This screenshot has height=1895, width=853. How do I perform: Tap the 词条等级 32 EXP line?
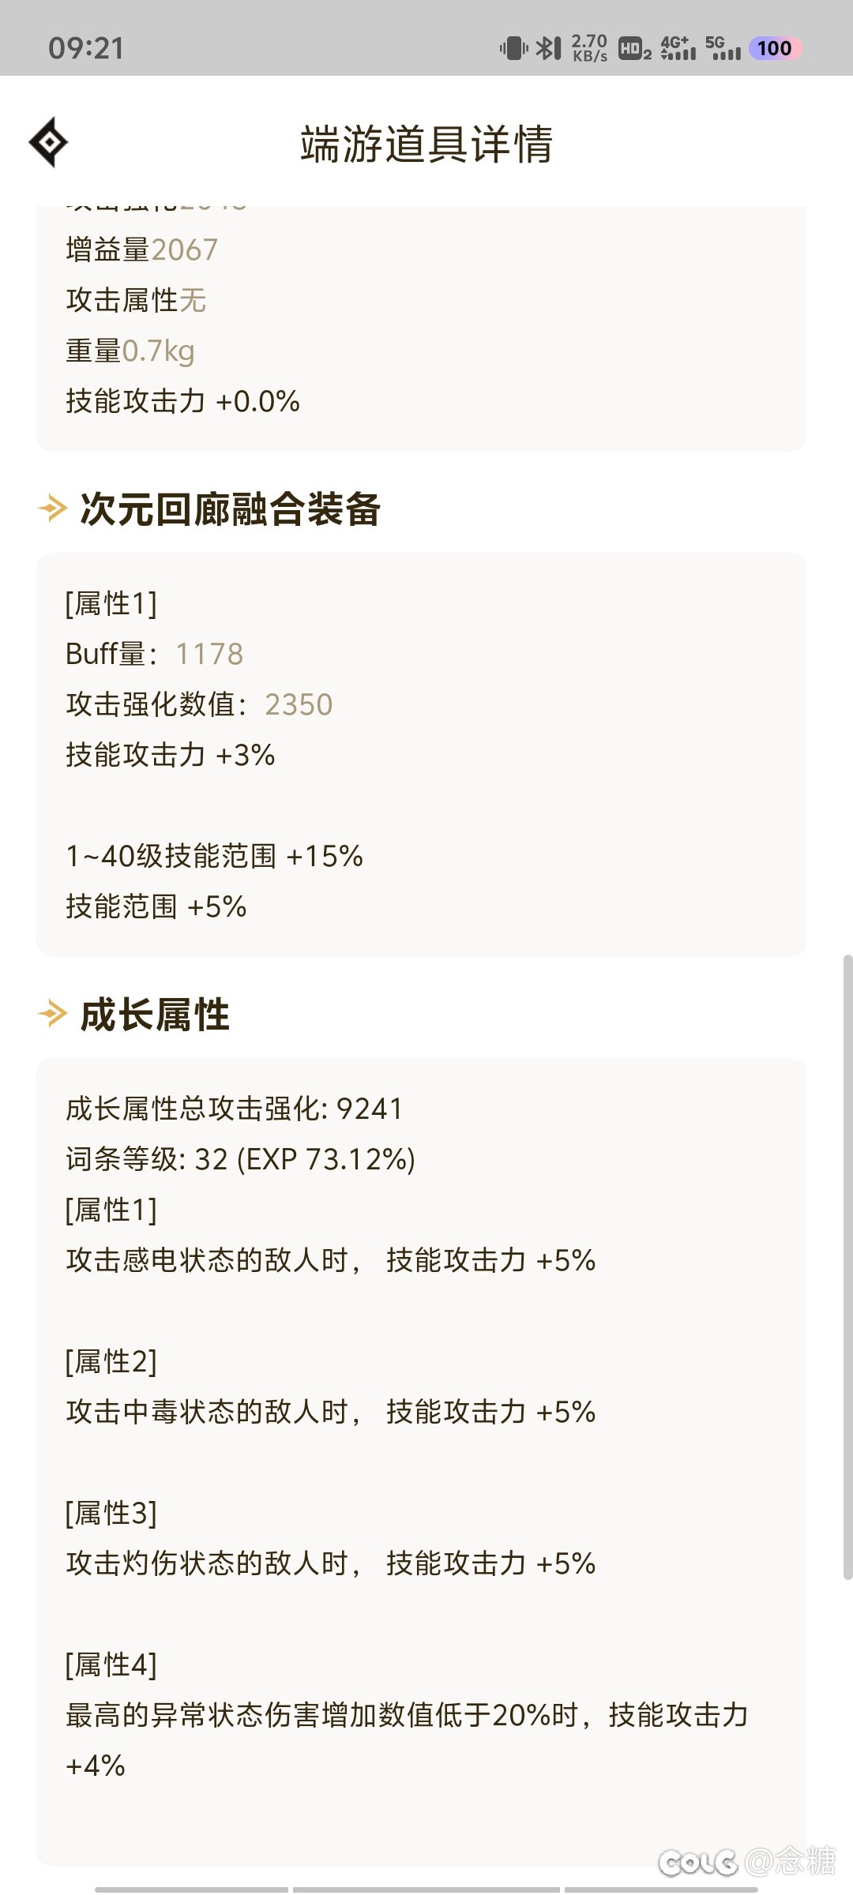240,1159
